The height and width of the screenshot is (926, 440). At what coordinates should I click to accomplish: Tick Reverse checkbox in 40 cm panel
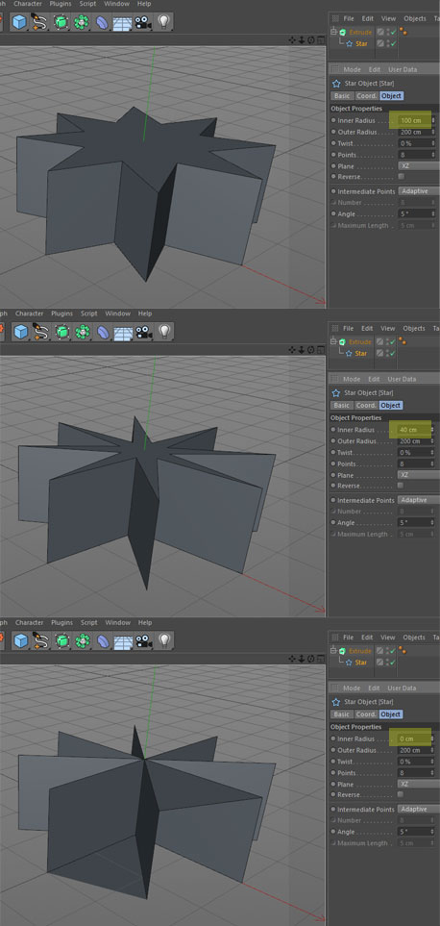[x=402, y=486]
